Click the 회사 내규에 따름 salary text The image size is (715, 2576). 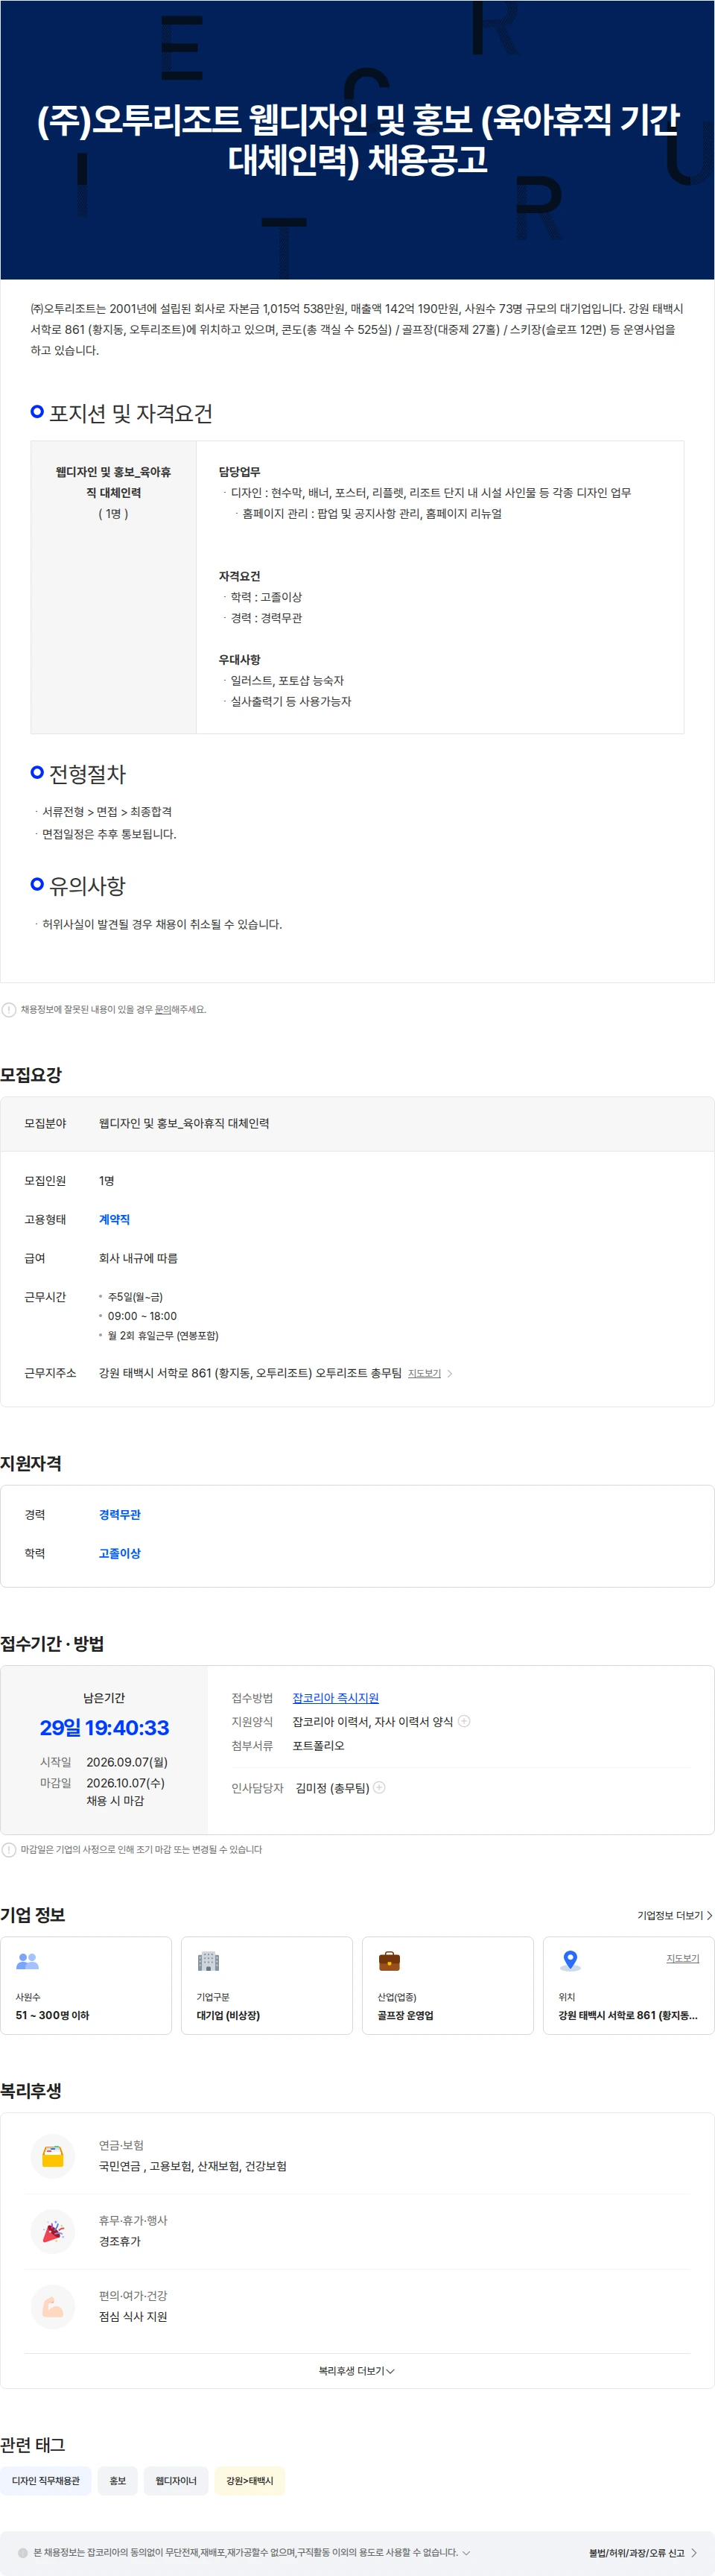point(138,1258)
